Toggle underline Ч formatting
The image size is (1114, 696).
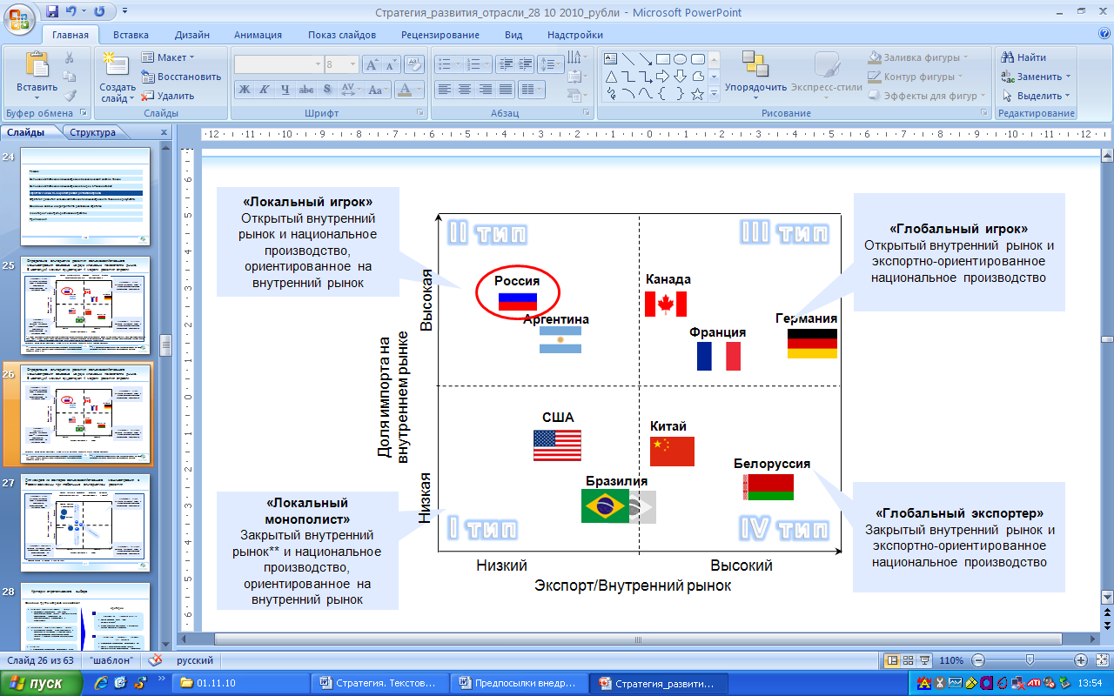(285, 89)
